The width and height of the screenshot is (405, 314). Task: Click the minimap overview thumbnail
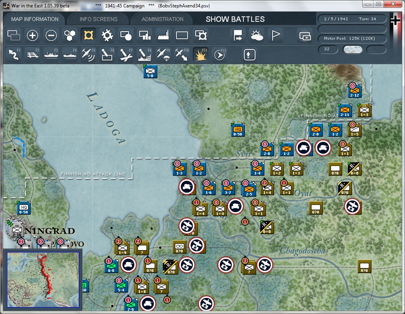pyautogui.click(x=43, y=280)
